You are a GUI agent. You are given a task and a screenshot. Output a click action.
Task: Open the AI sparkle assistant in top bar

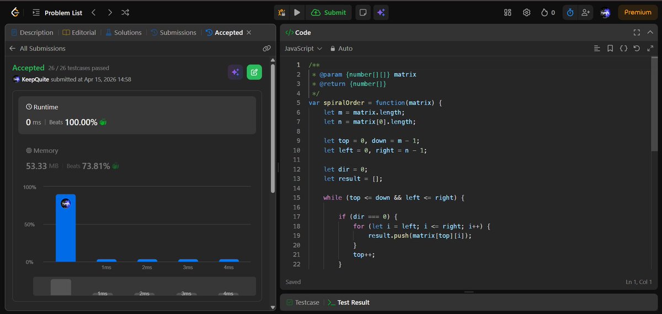(x=380, y=12)
